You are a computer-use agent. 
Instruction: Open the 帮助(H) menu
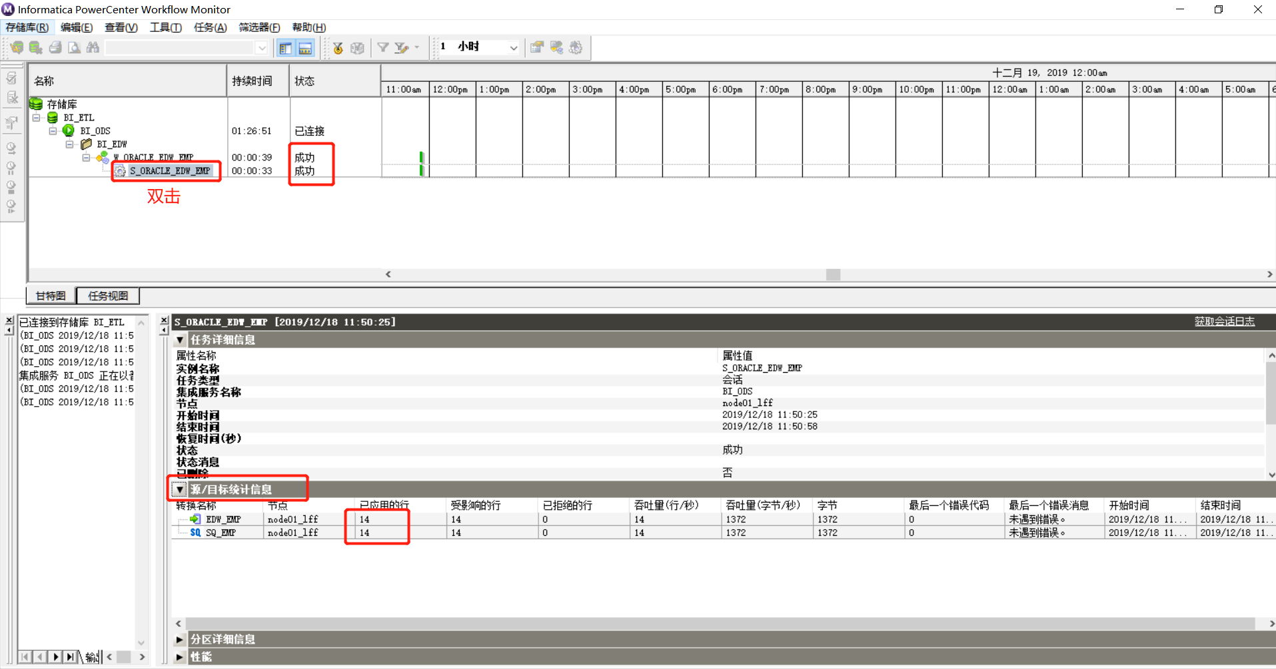pos(309,27)
